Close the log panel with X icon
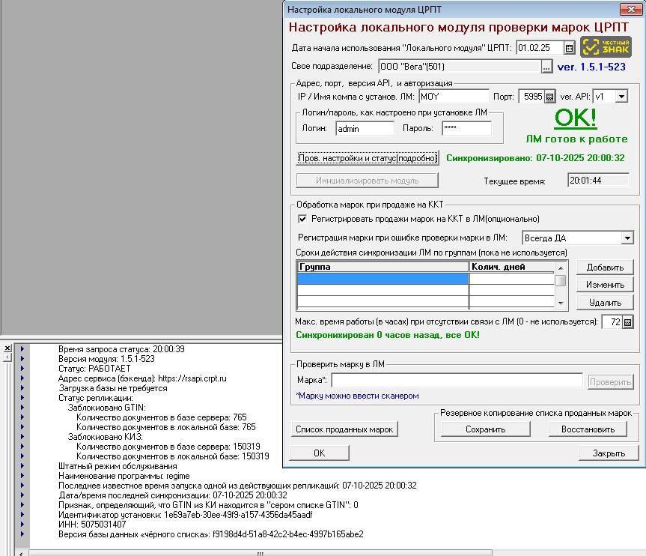 (7, 348)
